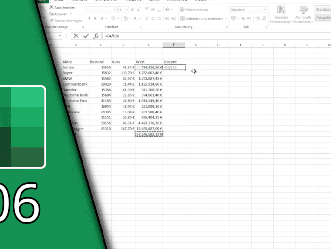Apply the thousands separator (000) format
This screenshot has height=249, width=331.
(249, 19)
